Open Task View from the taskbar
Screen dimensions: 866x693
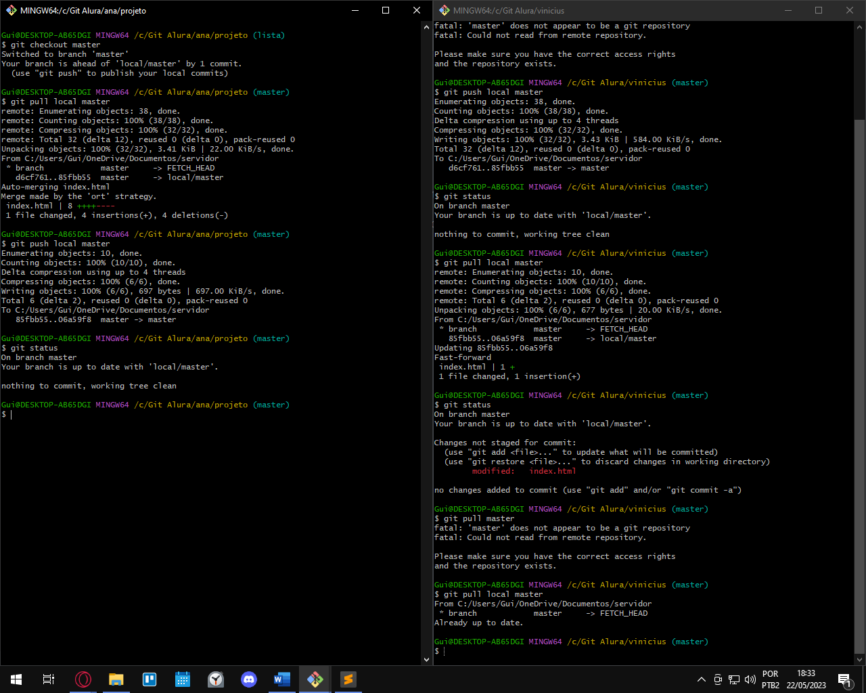point(49,679)
